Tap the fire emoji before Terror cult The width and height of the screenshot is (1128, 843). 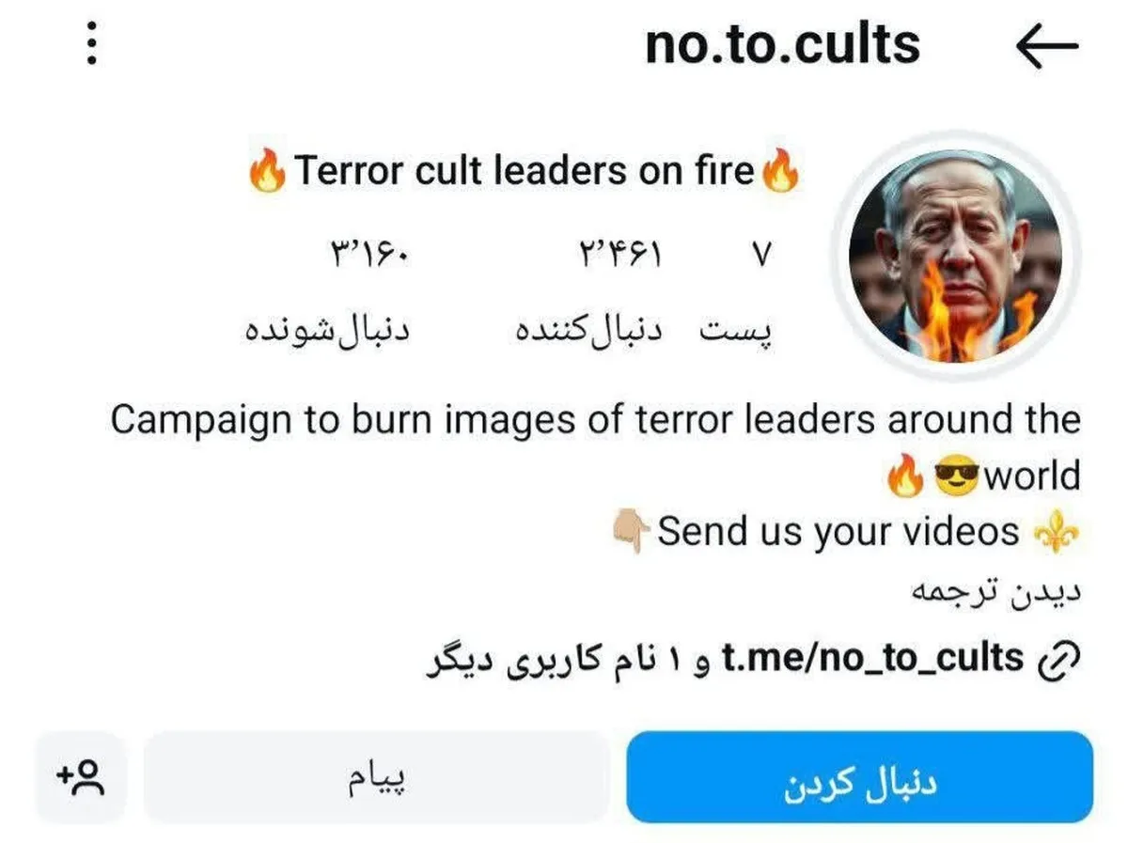coord(268,172)
